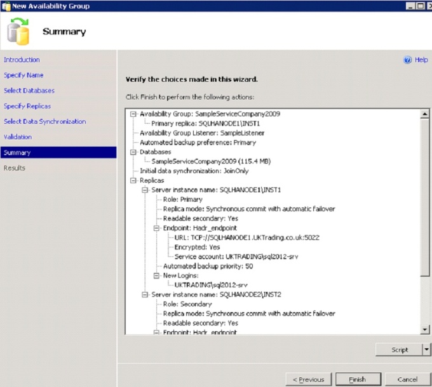Image resolution: width=432 pixels, height=387 pixels.
Task: Go to the Introduction wizard page
Action: [22, 60]
